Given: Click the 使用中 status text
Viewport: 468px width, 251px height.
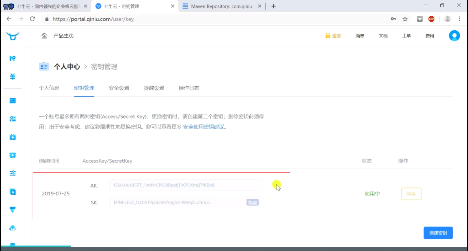Looking at the screenshot, I should tap(372, 194).
